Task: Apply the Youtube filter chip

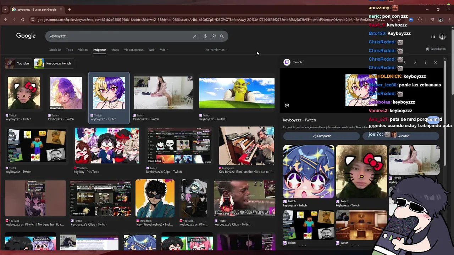Action: (18, 63)
